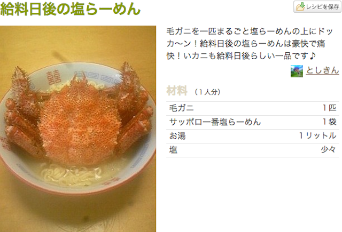Click the （1人分） servings label

click(207, 92)
